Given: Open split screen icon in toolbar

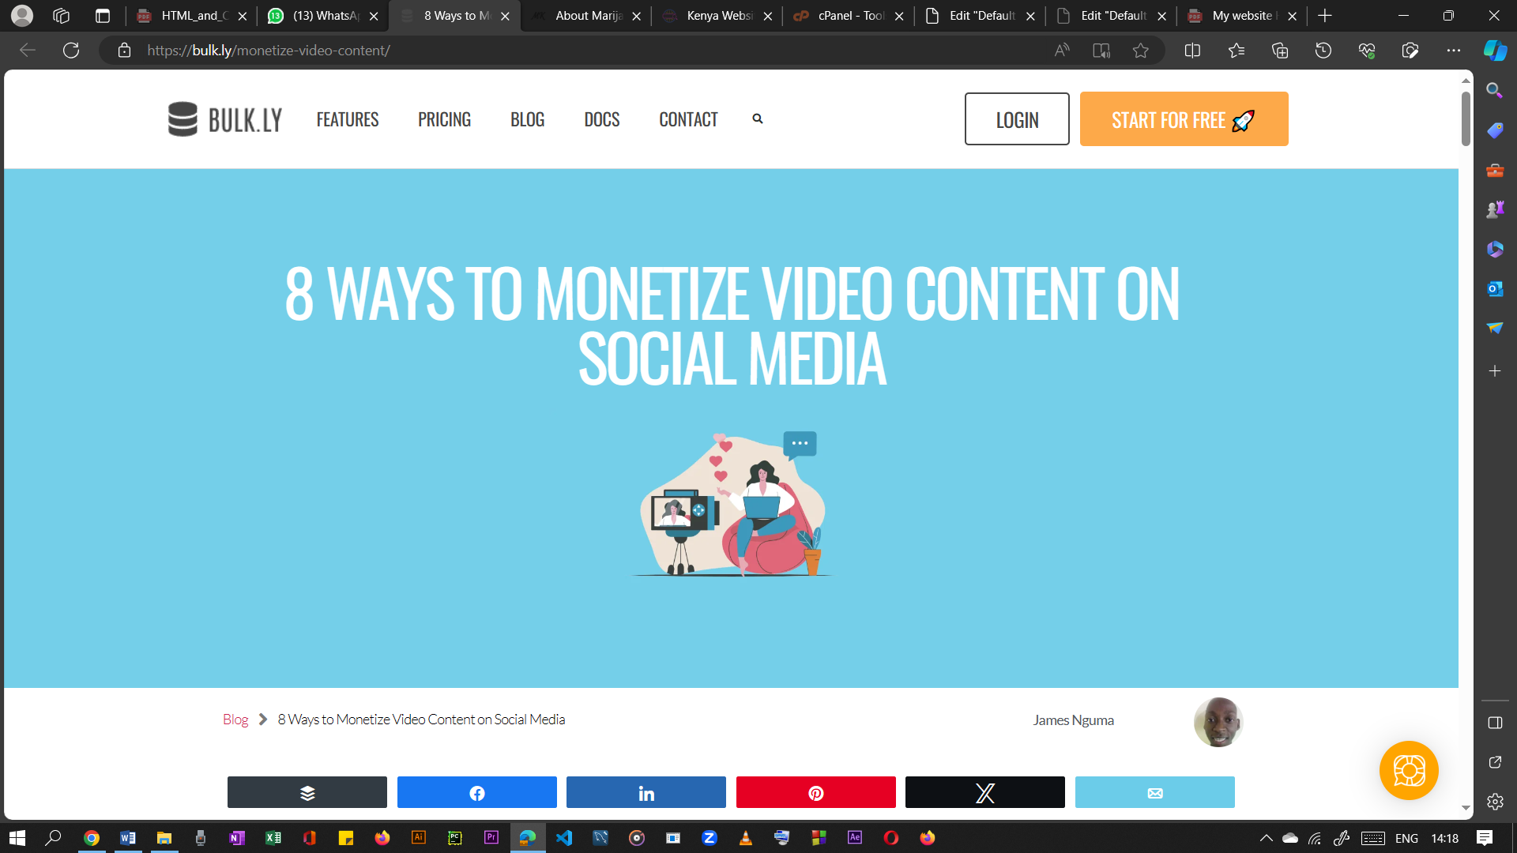Looking at the screenshot, I should click(1192, 51).
